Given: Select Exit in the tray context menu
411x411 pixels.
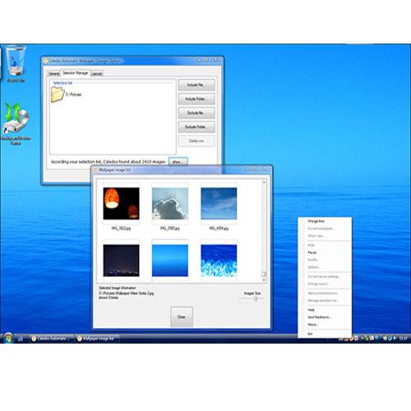Looking at the screenshot, I should pos(310,334).
